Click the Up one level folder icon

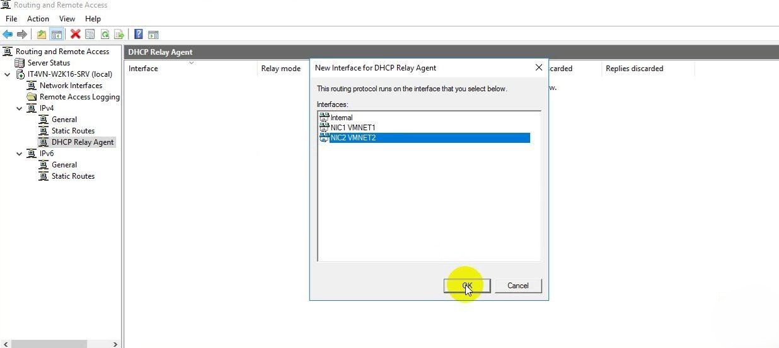tap(42, 34)
